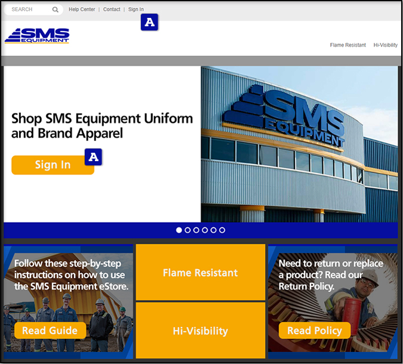Open Hi-Visibility in the header navigation
The image size is (403, 364).
385,45
